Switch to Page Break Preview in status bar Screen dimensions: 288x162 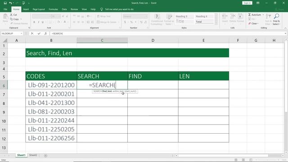[251, 160]
